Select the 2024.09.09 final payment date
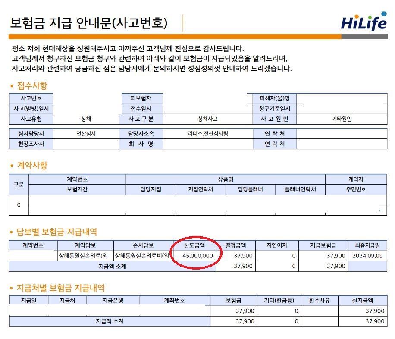Screen dimensions: 395x339 tap(367, 256)
